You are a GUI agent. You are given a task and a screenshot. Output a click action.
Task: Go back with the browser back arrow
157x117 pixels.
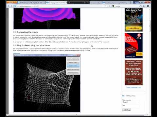9,6
